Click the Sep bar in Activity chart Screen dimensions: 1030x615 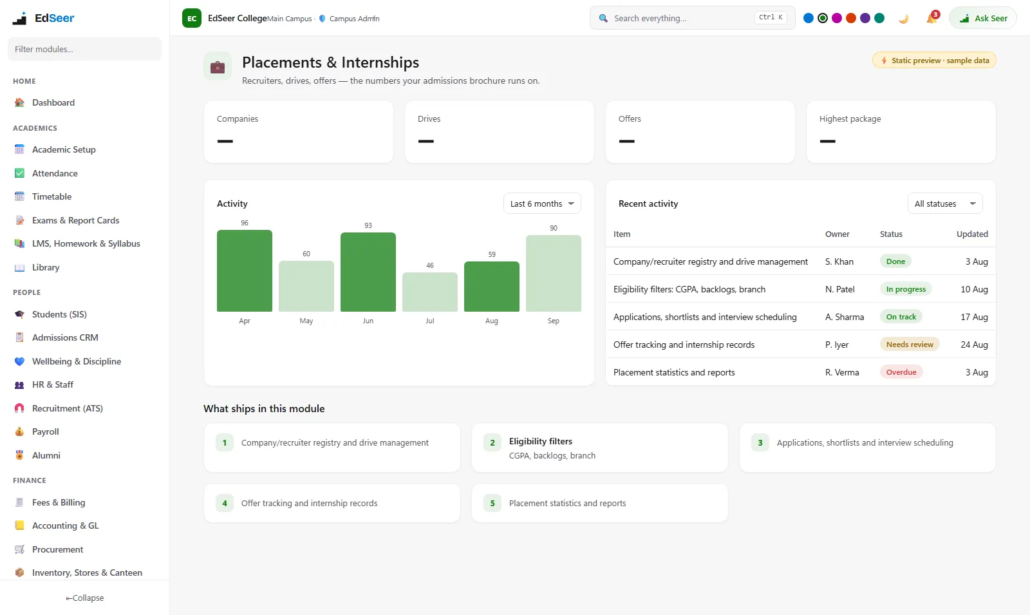(x=554, y=273)
